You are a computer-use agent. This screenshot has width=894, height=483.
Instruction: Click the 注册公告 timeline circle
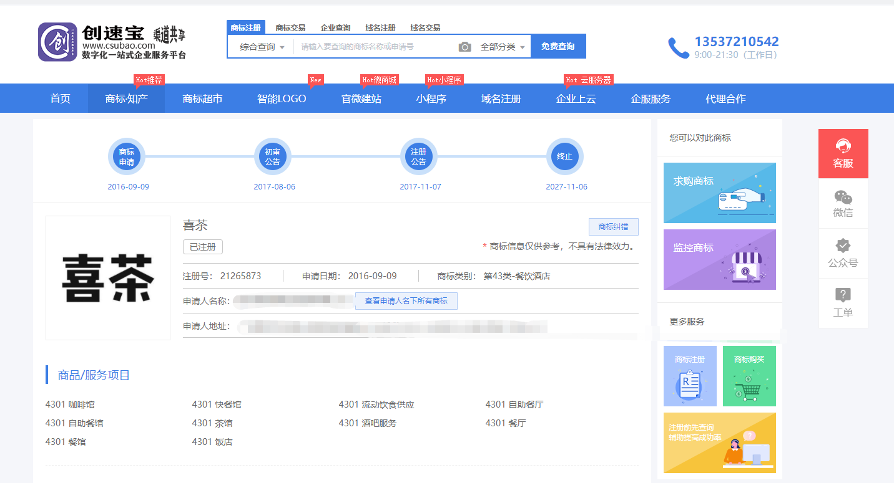point(418,156)
